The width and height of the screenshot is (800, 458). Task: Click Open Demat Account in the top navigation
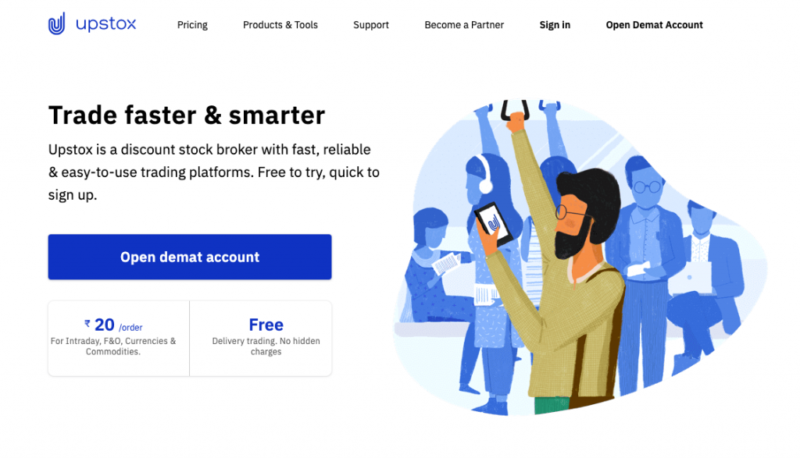click(x=654, y=25)
